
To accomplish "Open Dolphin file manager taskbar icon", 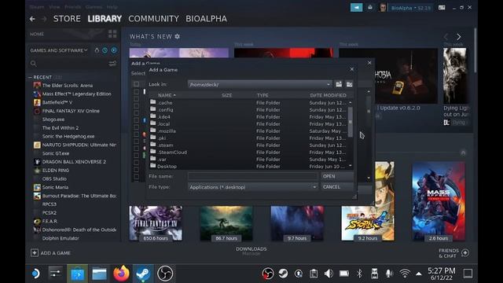I will tap(99, 274).
